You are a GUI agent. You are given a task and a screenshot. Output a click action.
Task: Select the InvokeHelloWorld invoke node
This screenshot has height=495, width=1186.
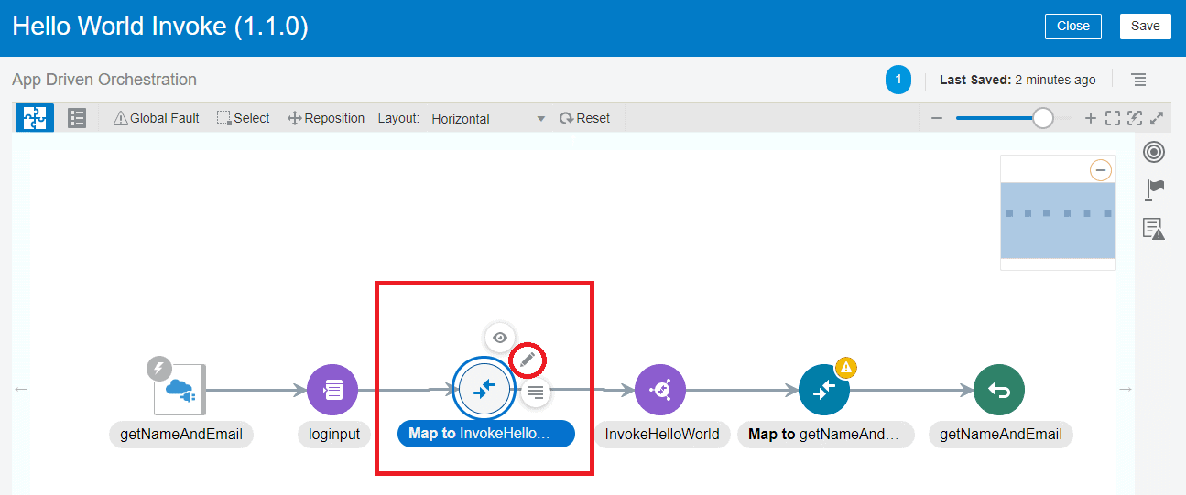coord(660,391)
